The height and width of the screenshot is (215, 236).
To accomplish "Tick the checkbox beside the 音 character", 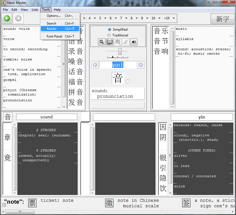I will [128, 81].
